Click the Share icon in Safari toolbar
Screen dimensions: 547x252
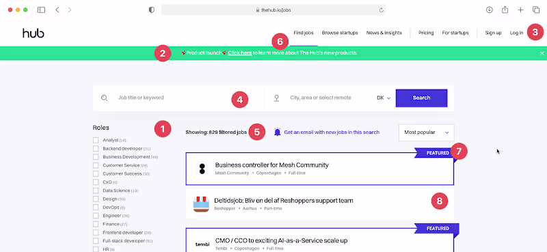click(x=505, y=10)
